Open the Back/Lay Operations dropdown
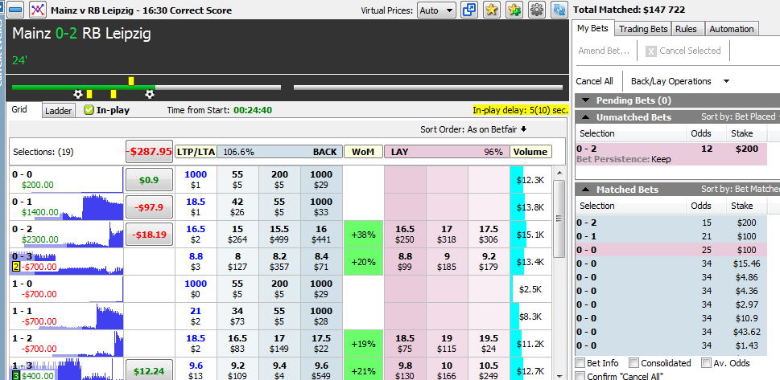The width and height of the screenshot is (780, 380). [x=679, y=81]
